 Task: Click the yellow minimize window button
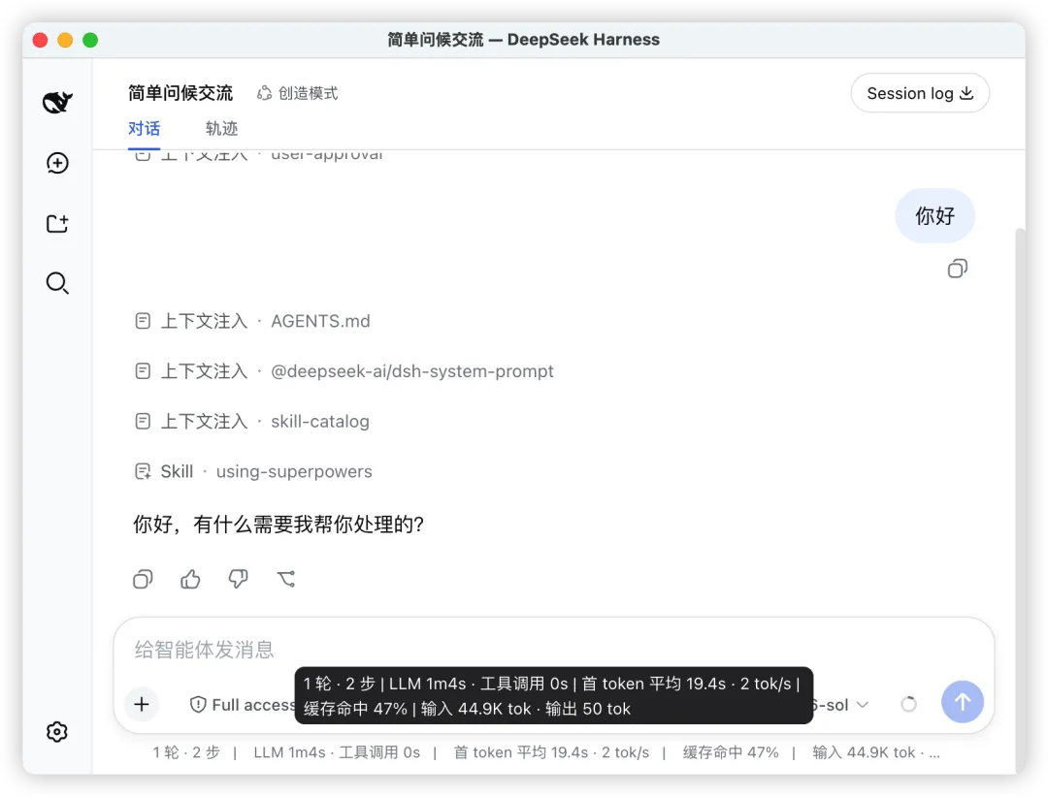pos(65,40)
